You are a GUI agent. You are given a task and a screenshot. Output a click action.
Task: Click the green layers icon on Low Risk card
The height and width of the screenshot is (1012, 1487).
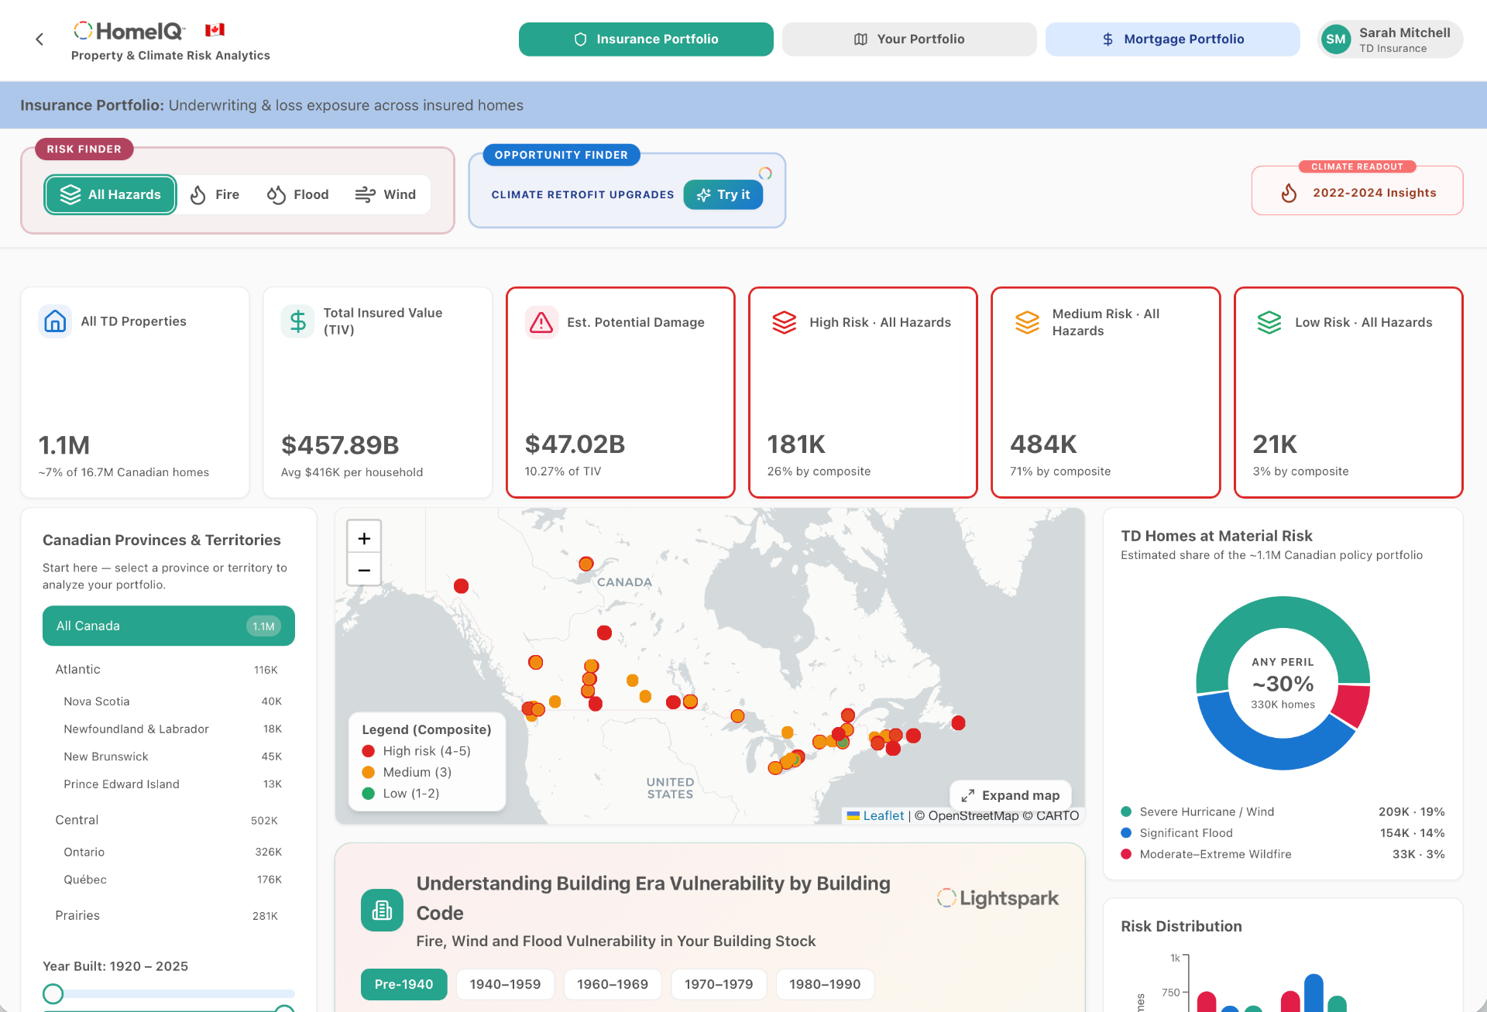1269,322
